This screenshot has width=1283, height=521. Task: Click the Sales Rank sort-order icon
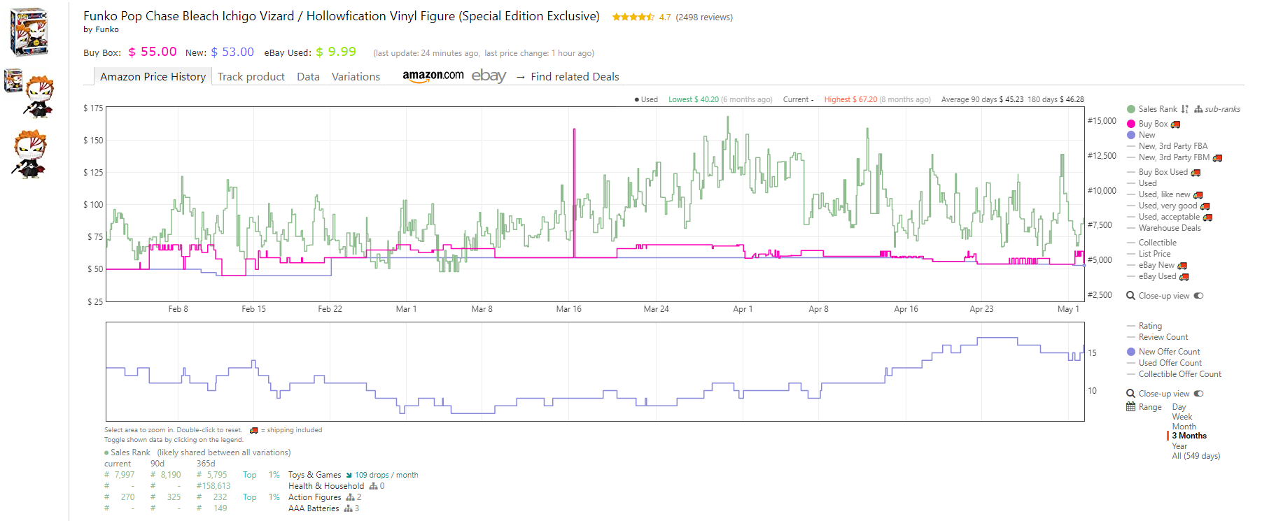(x=1184, y=109)
